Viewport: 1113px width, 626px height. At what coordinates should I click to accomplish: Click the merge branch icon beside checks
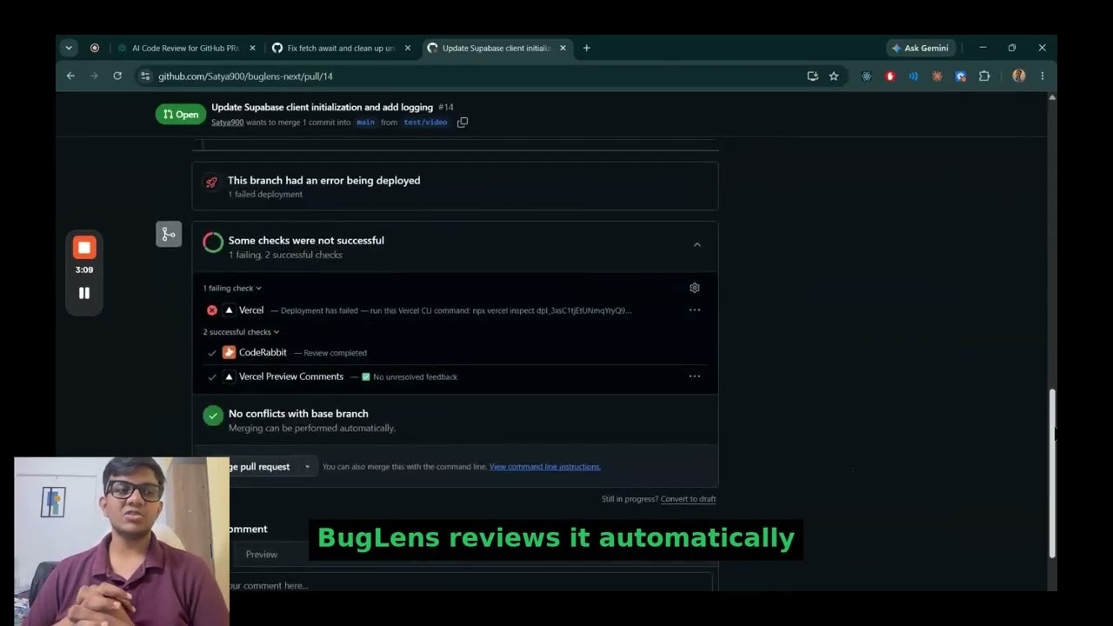point(169,234)
